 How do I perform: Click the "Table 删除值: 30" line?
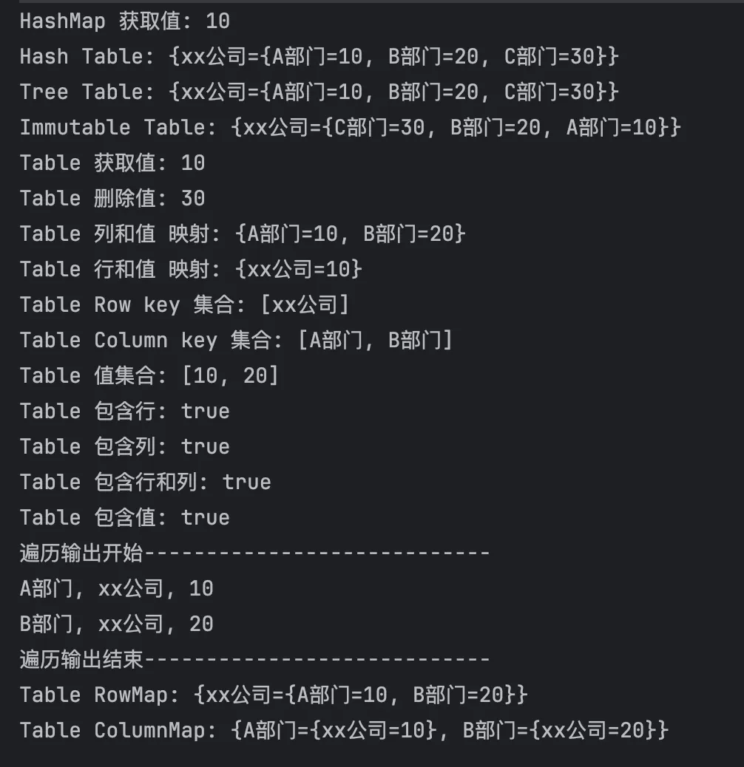point(112,199)
